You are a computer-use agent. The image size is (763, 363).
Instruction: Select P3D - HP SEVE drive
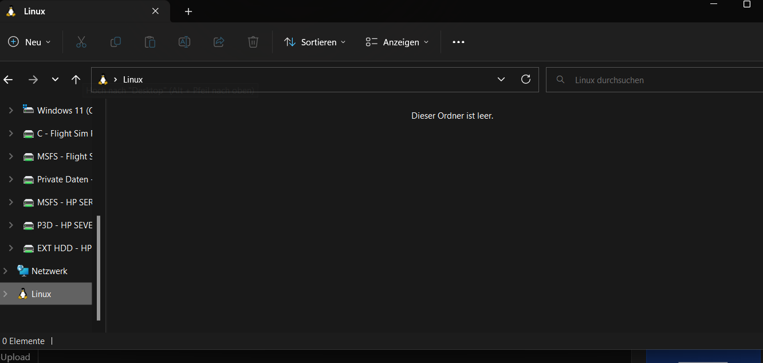[x=57, y=225]
